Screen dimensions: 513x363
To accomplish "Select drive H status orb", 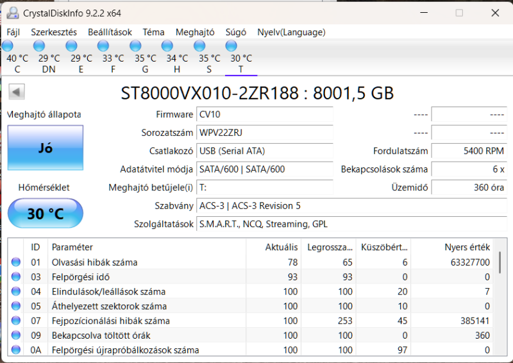I will click(167, 46).
